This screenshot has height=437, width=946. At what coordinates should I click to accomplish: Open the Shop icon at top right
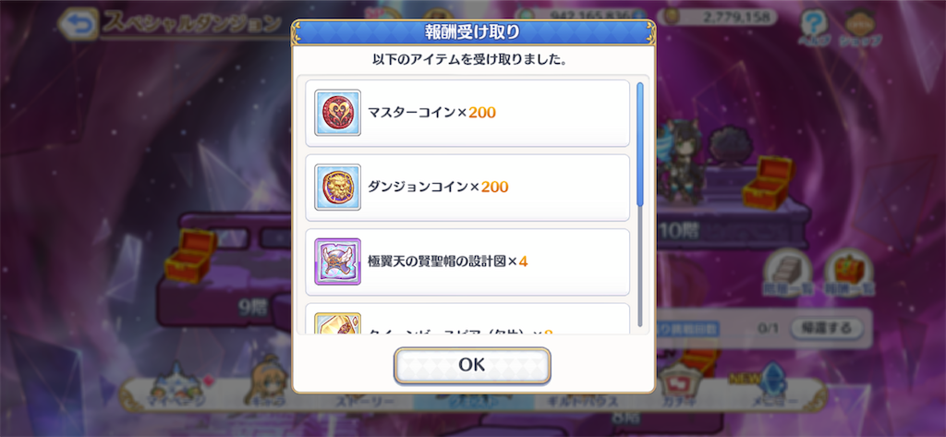click(860, 28)
